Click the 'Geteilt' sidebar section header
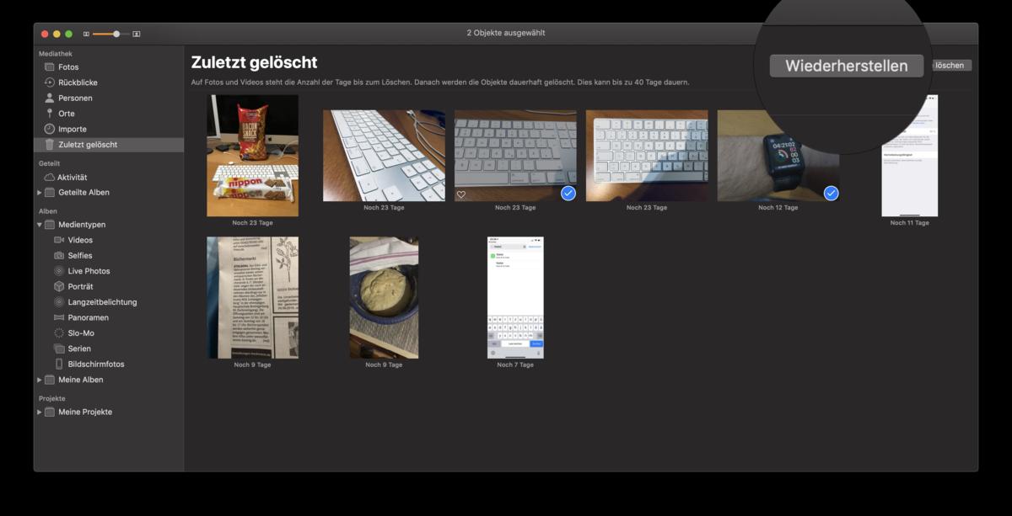Image resolution: width=1012 pixels, height=516 pixels. coord(50,163)
